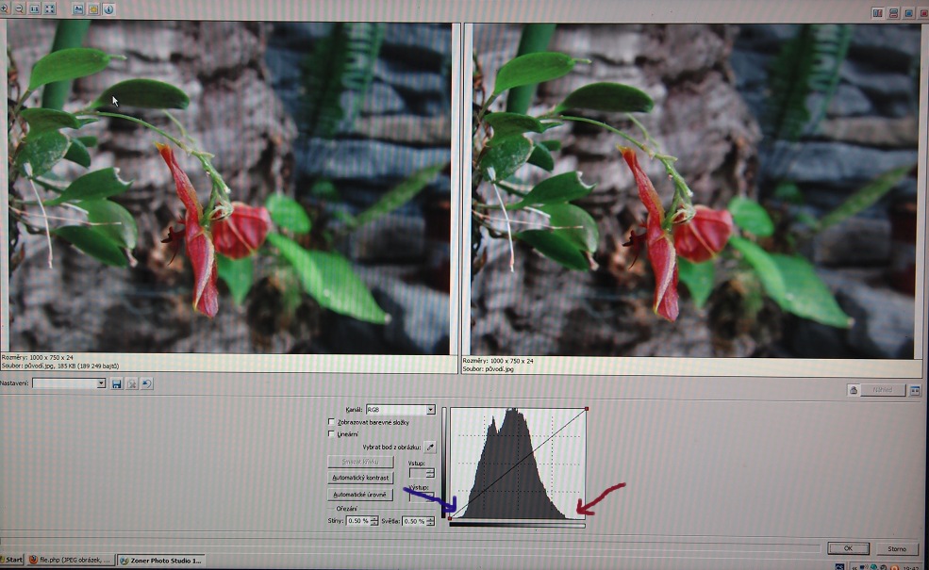
Task: Open the Windows Start button
Action: 12,560
